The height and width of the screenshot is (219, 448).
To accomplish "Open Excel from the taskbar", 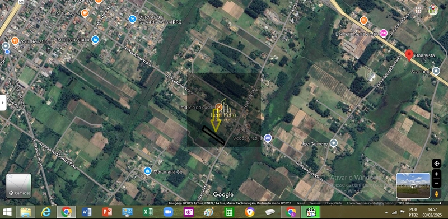I will (x=148, y=212).
